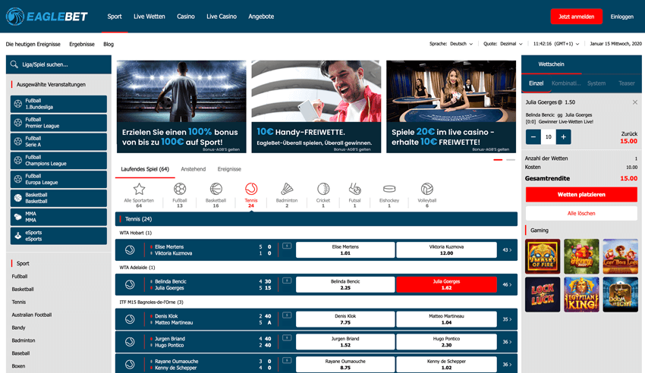
Task: Remove Julia Goerges bet from slip
Action: click(x=634, y=102)
